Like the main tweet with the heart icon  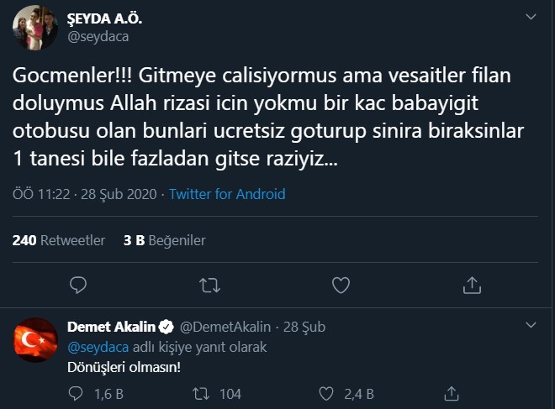click(x=341, y=285)
